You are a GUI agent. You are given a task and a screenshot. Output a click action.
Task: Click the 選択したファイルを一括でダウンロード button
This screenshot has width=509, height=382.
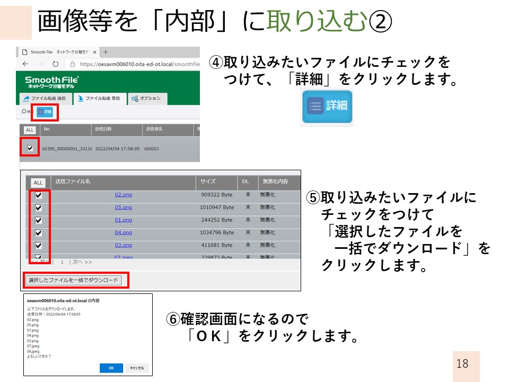[73, 280]
